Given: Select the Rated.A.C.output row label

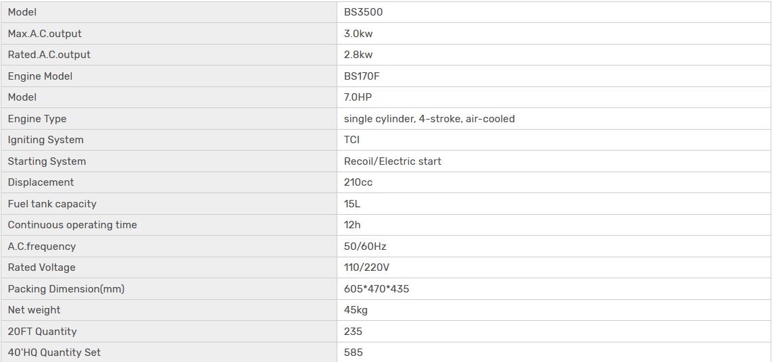Looking at the screenshot, I should point(49,55).
